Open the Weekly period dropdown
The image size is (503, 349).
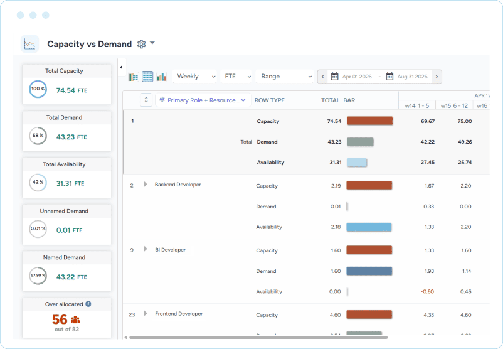click(x=194, y=77)
